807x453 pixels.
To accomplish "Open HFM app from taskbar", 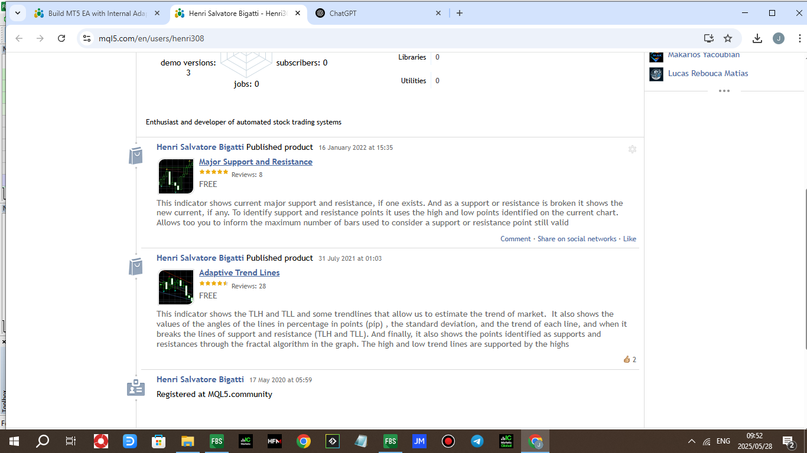I will [x=275, y=441].
